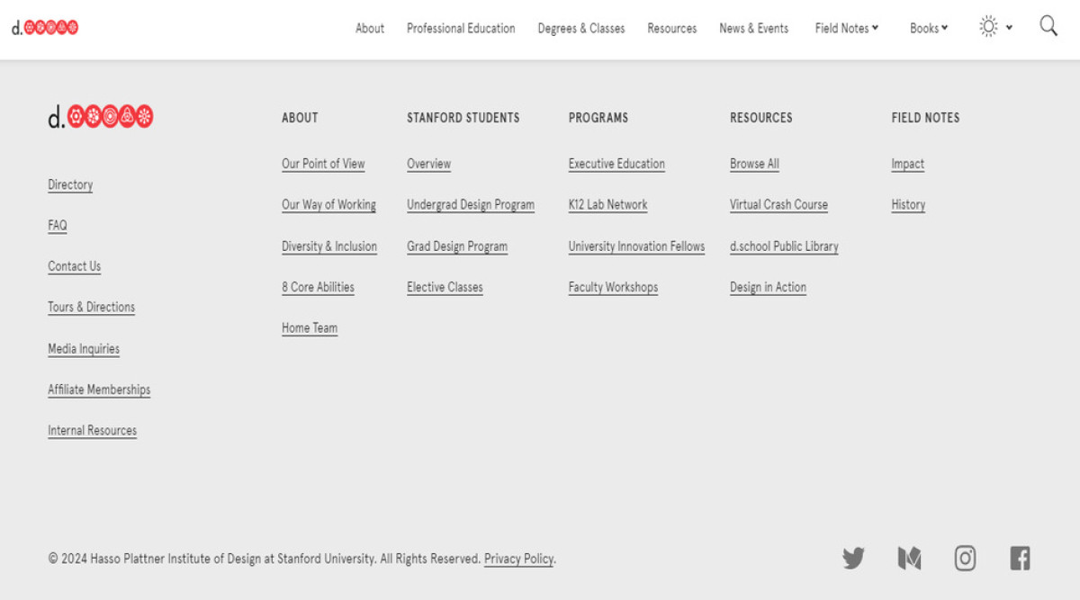Open the FAQ page
Screen dimensions: 1080x600
click(x=57, y=225)
